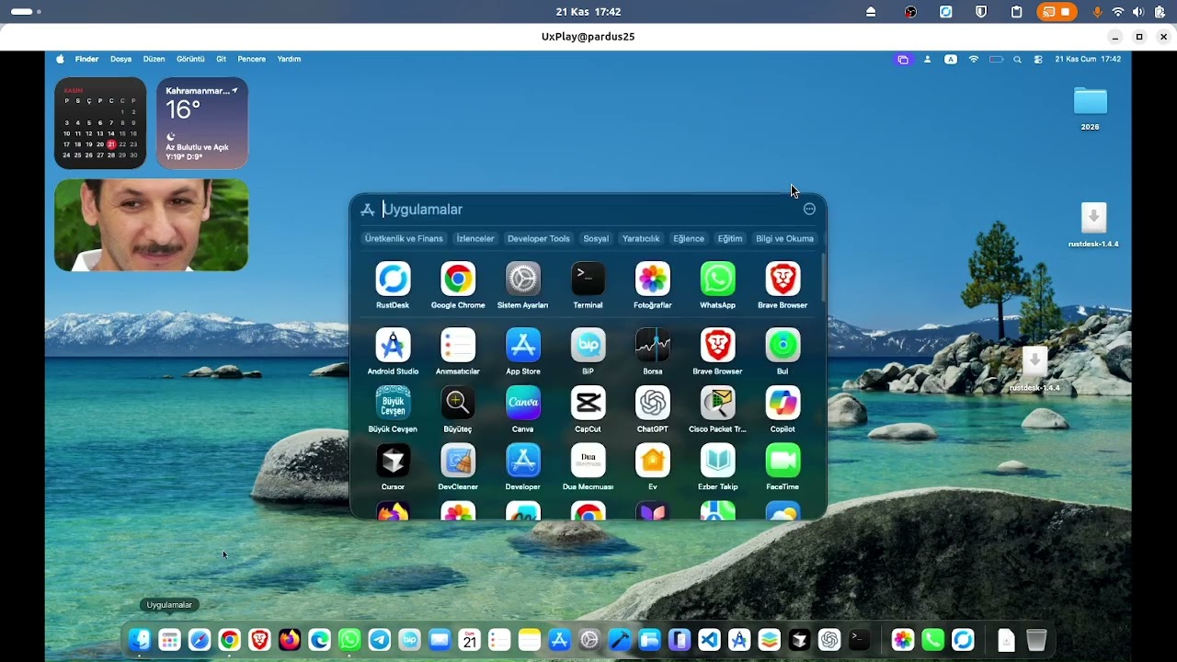The width and height of the screenshot is (1177, 662).
Task: Open Fotoğraflar in the launcher grid
Action: pyautogui.click(x=653, y=279)
